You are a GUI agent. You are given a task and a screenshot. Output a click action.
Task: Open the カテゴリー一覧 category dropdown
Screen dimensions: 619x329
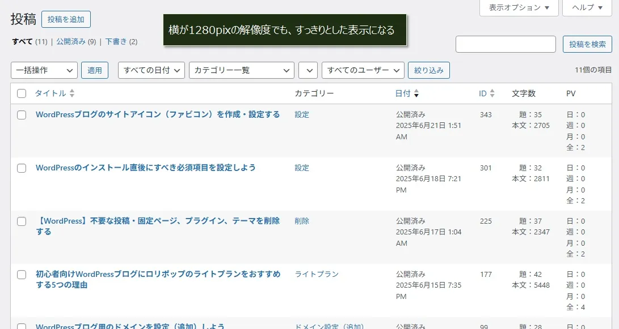(241, 70)
